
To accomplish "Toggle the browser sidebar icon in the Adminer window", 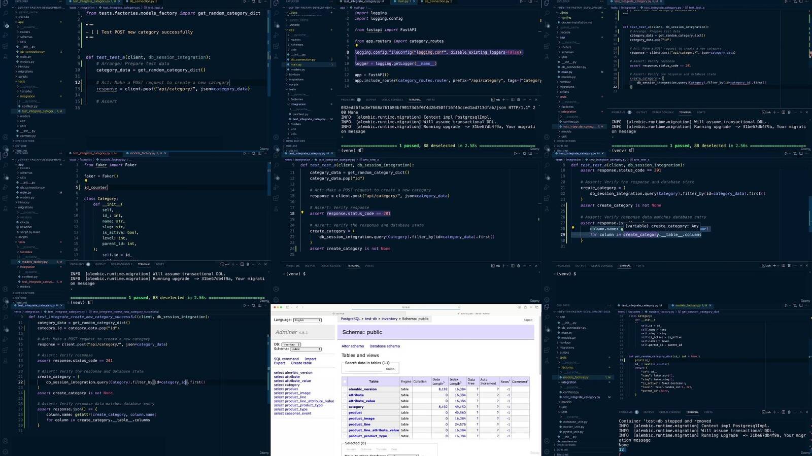I will (287, 307).
